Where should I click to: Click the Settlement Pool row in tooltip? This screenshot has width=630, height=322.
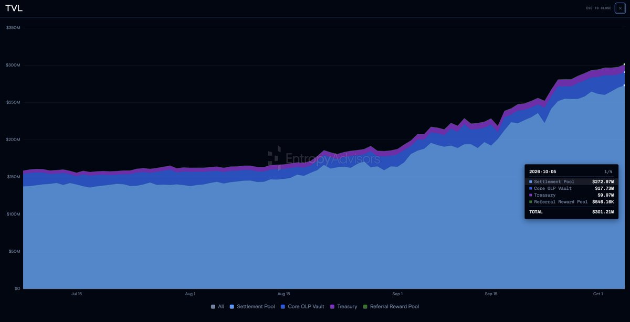point(571,181)
